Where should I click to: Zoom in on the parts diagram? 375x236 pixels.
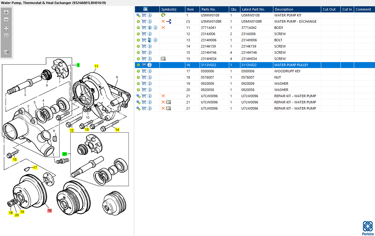click(6, 12)
